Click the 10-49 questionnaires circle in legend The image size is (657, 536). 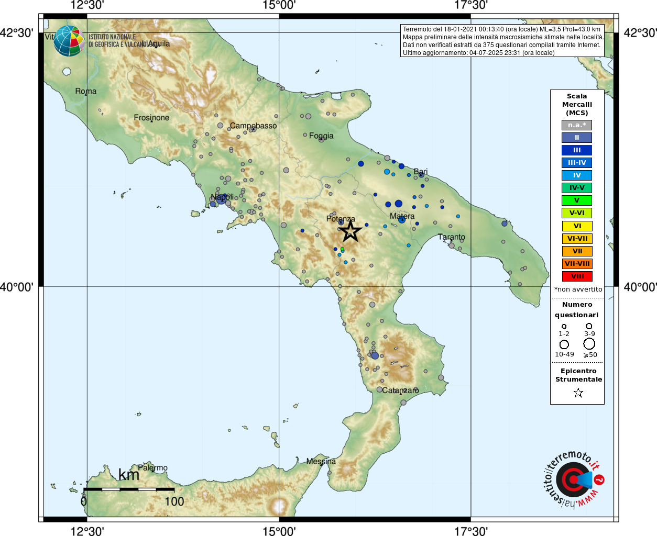pos(564,344)
